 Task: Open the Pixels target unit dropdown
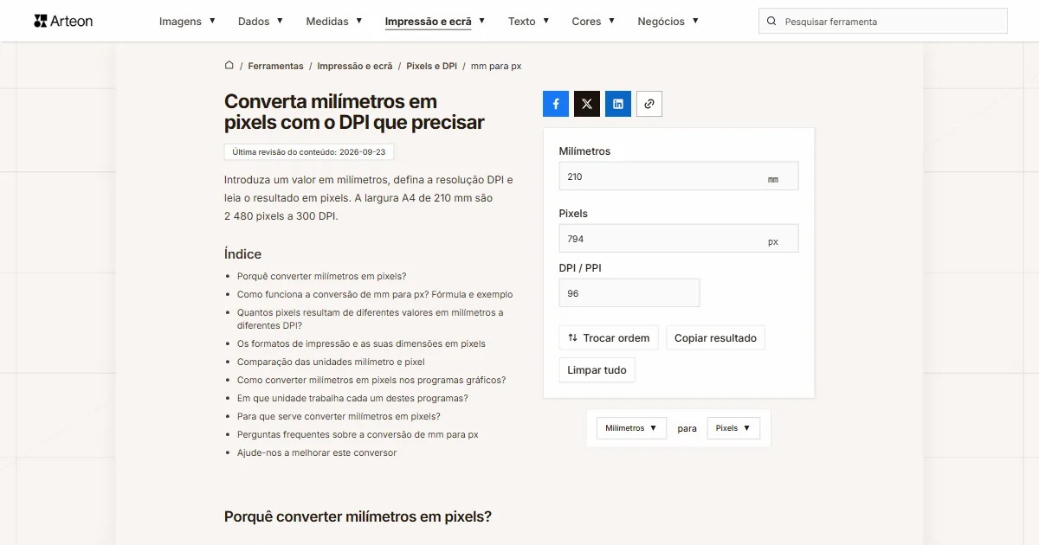[x=733, y=428]
